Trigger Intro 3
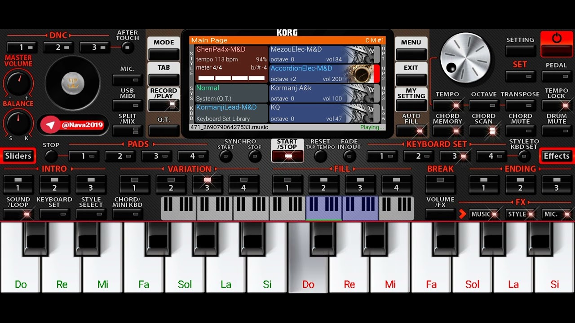575x323 pixels. coord(91,184)
